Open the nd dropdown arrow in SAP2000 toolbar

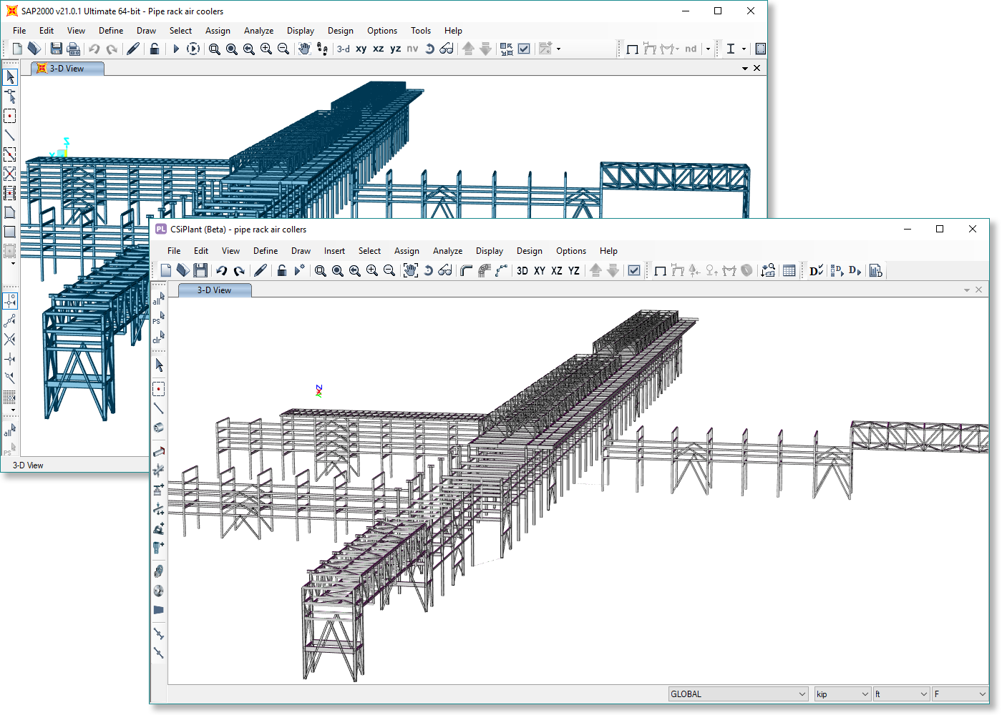(x=708, y=49)
